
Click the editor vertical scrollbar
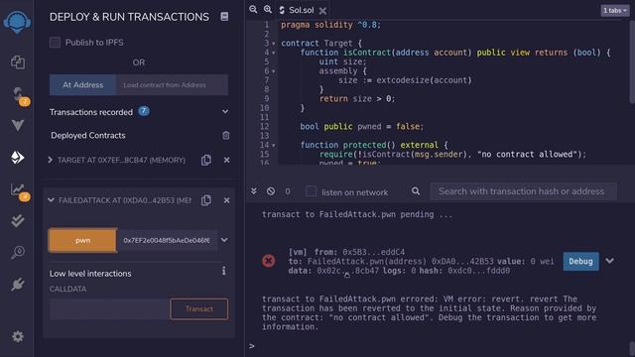pos(632,62)
